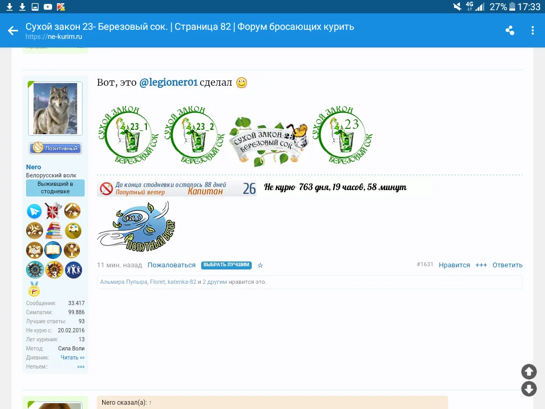Click the stacked books achievement badge

pyautogui.click(x=53, y=231)
